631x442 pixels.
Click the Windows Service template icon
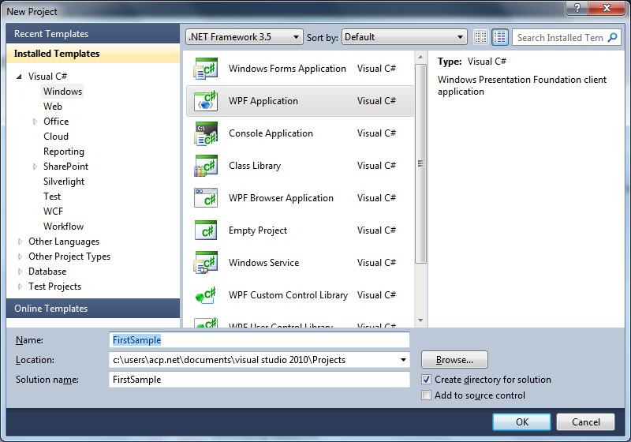click(206, 263)
